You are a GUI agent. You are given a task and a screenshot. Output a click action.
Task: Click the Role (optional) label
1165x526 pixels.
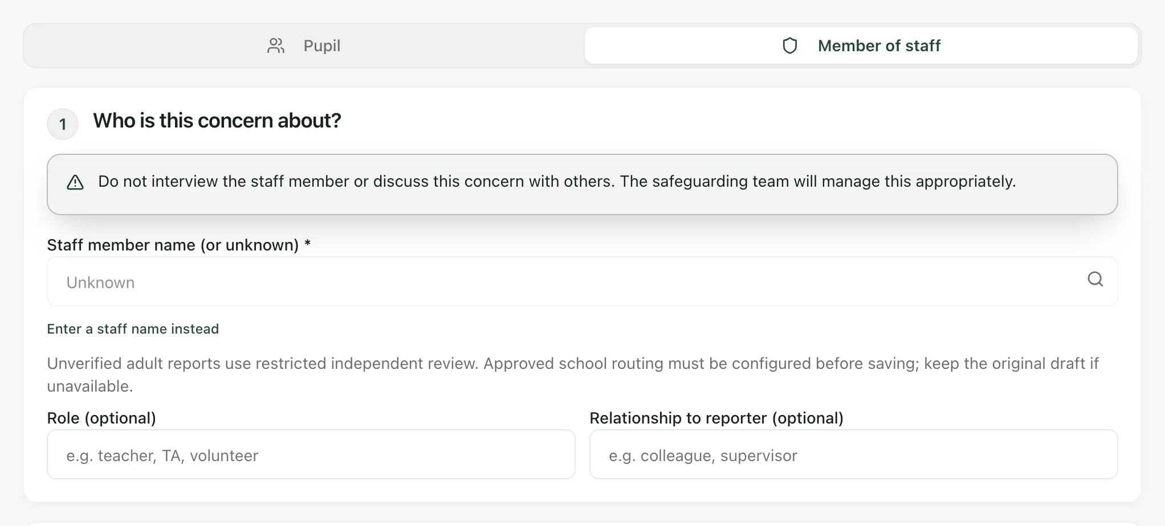click(x=101, y=418)
